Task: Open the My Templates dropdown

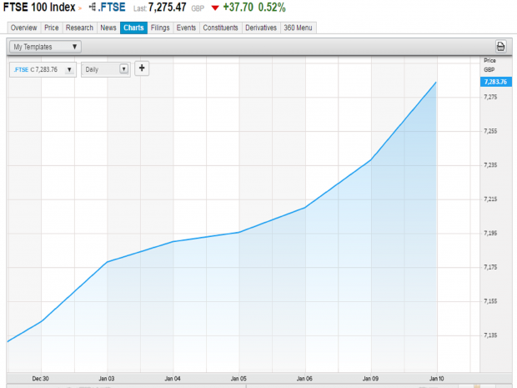Action: [46, 47]
